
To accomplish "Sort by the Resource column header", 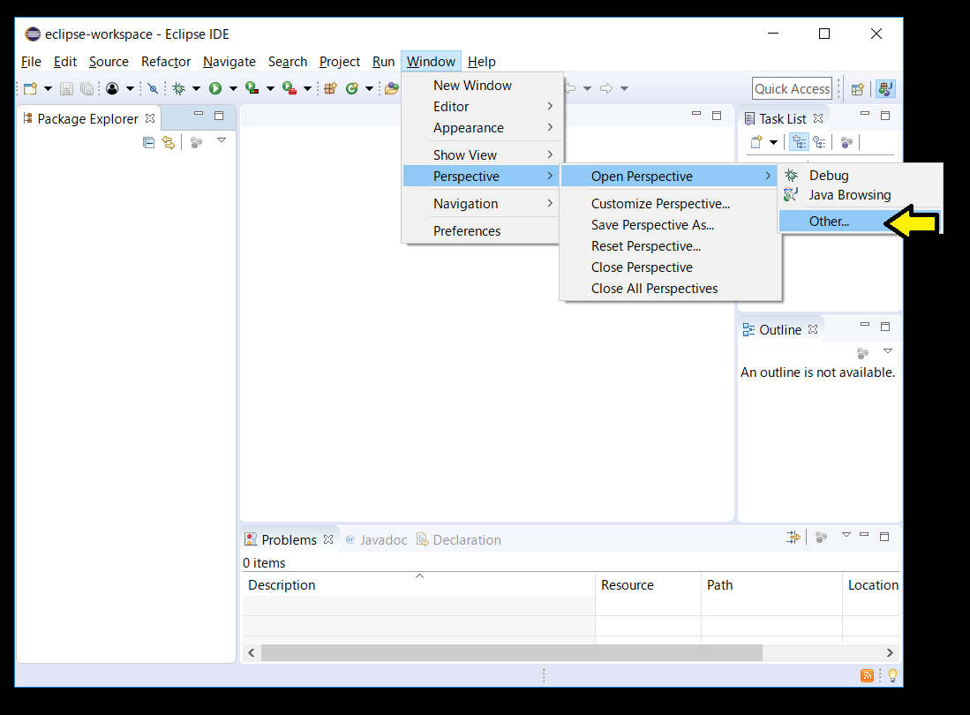I will [648, 585].
